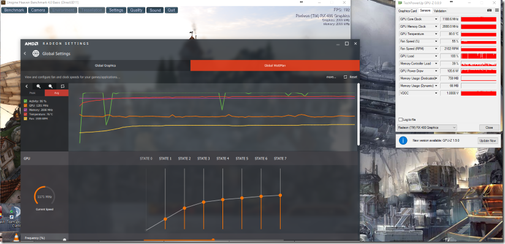Toggle the red Temperature graph checkbox
The width and height of the screenshot is (505, 244).
coord(26,115)
